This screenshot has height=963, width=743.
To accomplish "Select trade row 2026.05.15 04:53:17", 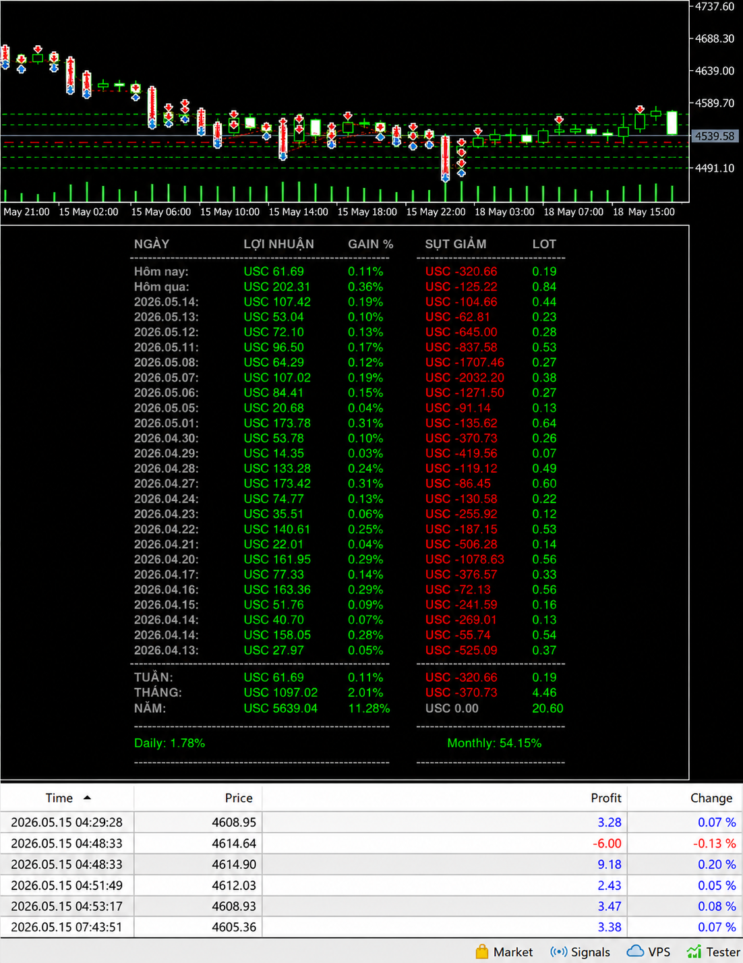I will (371, 906).
